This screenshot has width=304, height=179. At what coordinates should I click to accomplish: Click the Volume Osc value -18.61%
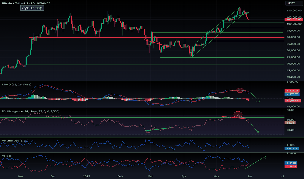click(x=292, y=149)
